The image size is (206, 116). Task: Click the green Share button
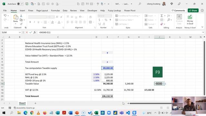193,11
